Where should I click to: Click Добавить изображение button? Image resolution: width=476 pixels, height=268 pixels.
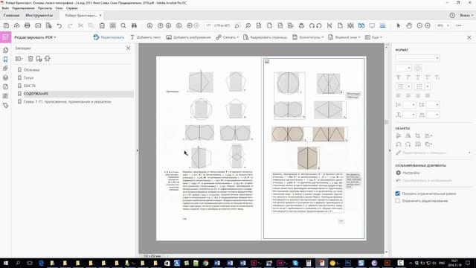point(188,37)
